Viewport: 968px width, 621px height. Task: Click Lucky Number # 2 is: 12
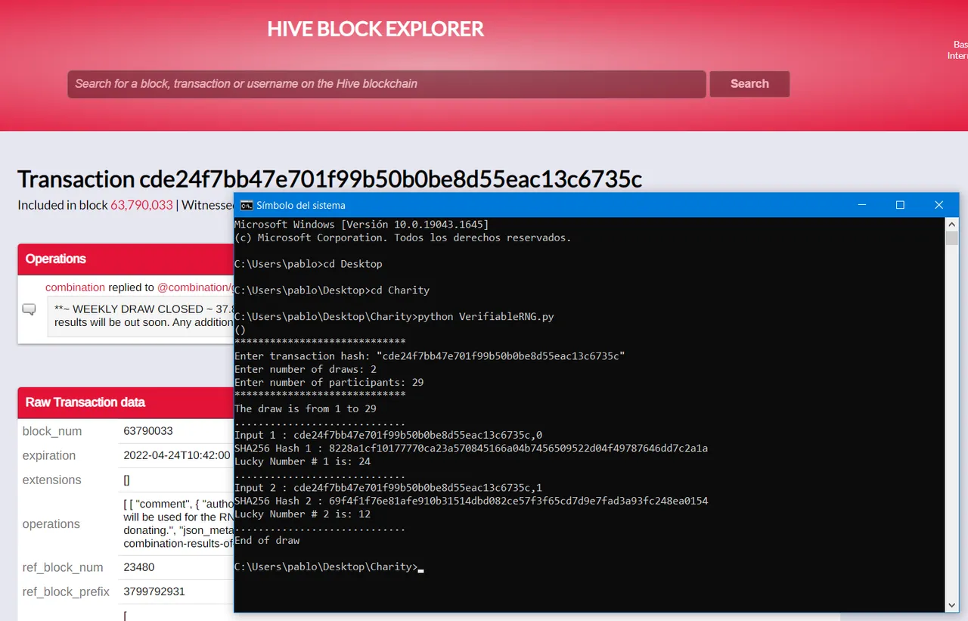(x=302, y=514)
